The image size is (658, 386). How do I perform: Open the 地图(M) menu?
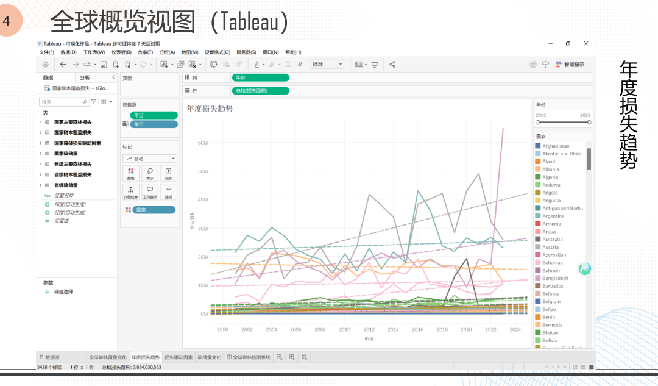click(x=189, y=52)
